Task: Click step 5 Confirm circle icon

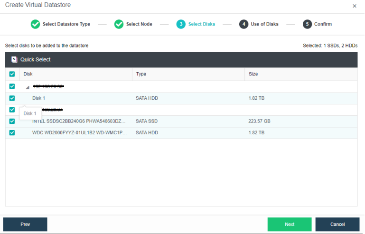Action: 307,24
